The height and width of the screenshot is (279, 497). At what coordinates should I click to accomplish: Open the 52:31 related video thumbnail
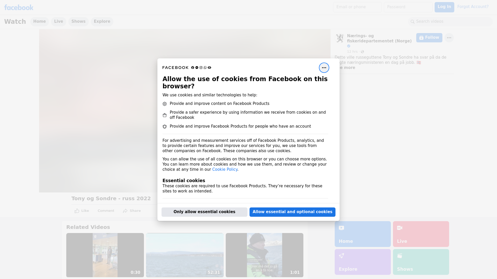185,255
